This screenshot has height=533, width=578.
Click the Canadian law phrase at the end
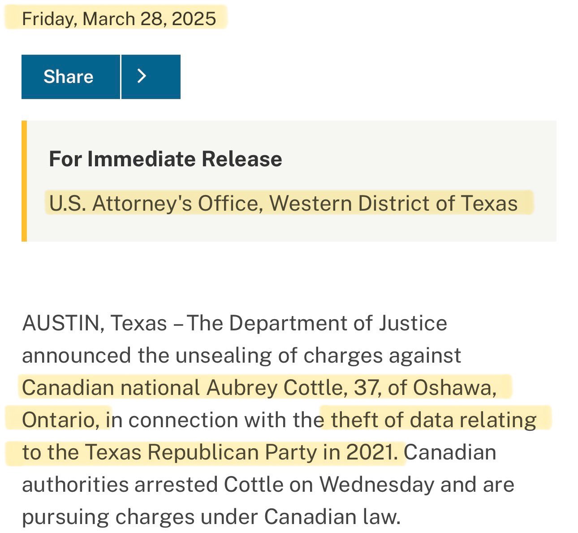331,517
